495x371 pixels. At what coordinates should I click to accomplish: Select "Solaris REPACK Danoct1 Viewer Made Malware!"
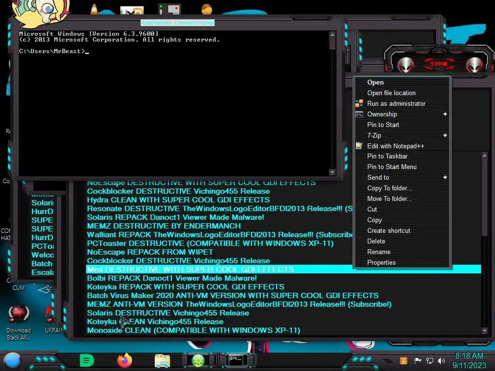(x=175, y=217)
